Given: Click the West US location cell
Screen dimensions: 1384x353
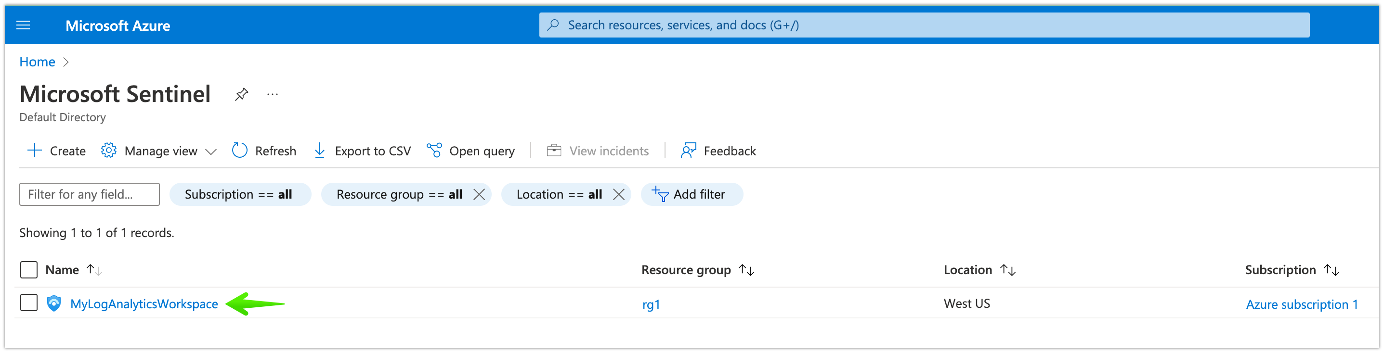Looking at the screenshot, I should pos(966,303).
